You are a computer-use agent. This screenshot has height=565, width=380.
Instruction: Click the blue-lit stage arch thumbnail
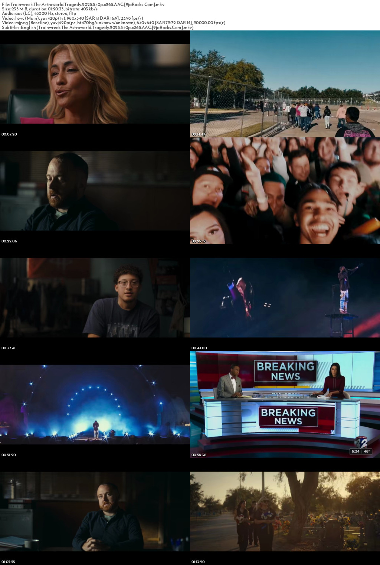(95, 405)
